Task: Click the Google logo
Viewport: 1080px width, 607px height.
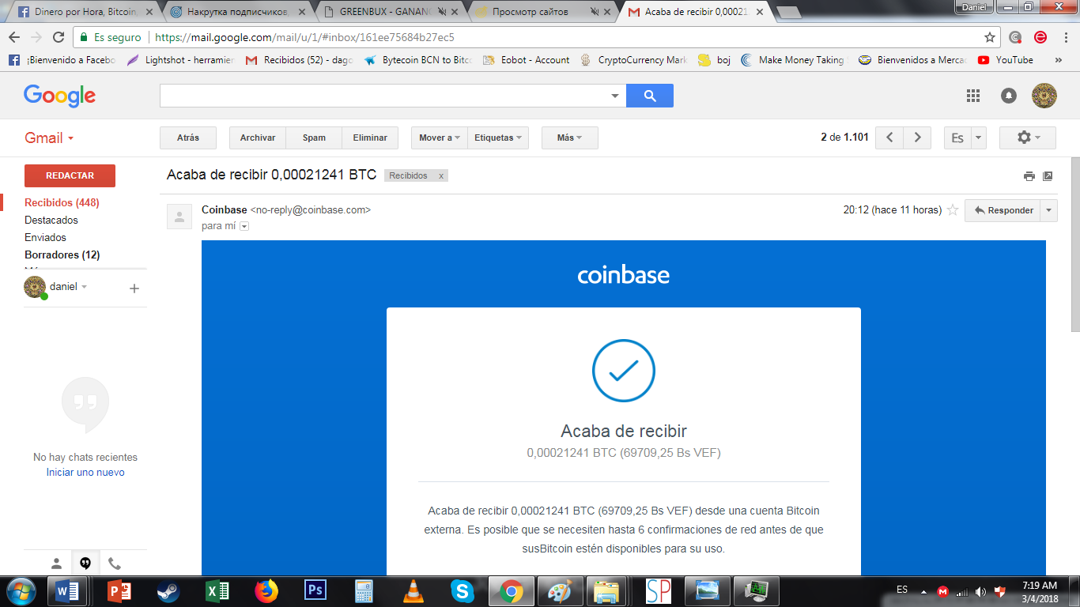Action: [59, 96]
